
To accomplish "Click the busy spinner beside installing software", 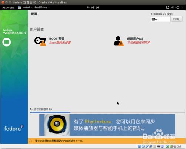I will click(x=31, y=109).
